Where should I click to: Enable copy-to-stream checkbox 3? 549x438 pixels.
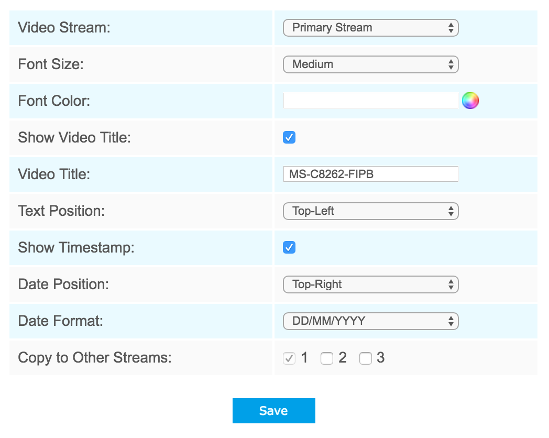(365, 358)
